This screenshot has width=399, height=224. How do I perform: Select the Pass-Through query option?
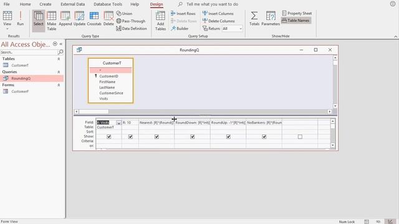click(130, 21)
